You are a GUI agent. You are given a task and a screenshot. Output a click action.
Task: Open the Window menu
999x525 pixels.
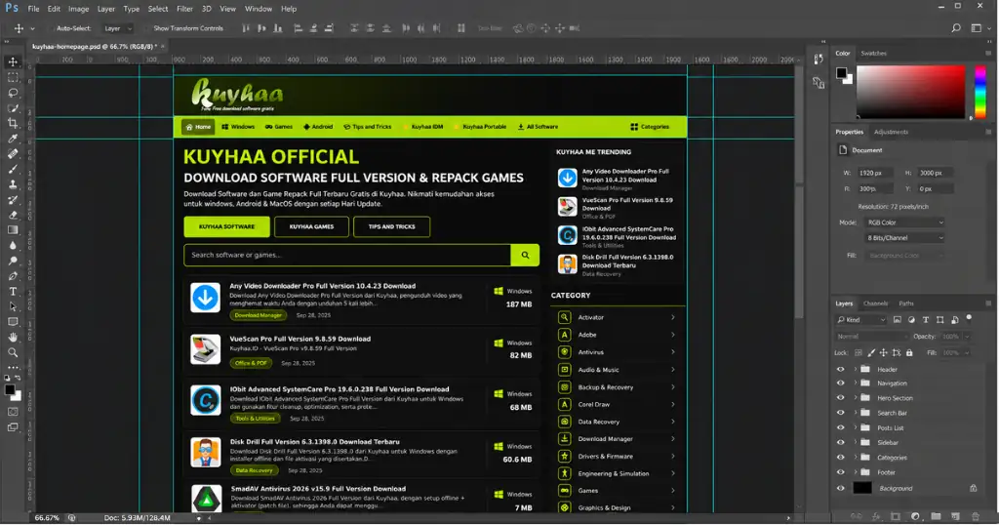coord(258,9)
